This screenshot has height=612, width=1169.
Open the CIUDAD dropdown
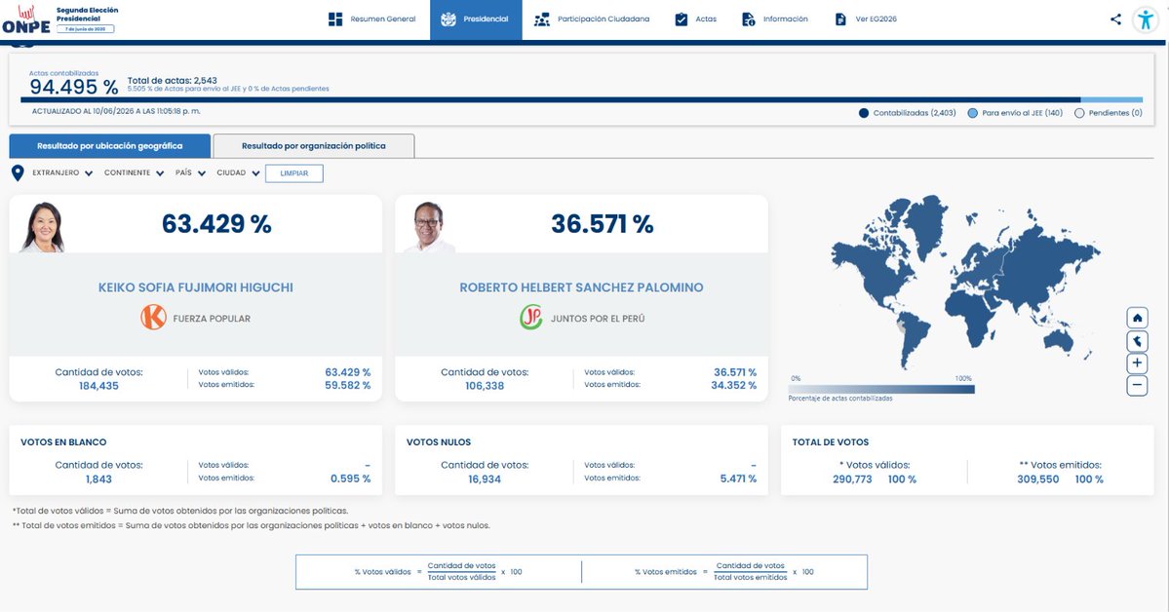coord(239,172)
